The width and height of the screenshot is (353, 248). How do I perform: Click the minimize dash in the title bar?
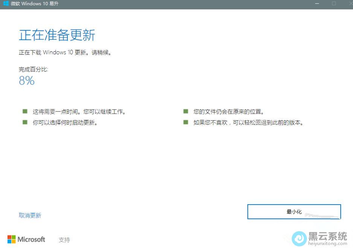point(317,3)
